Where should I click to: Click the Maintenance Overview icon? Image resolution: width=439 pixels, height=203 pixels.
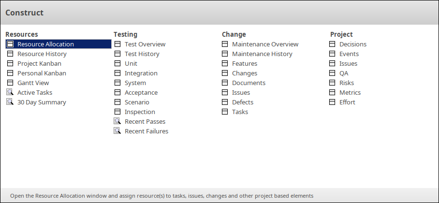pos(225,44)
